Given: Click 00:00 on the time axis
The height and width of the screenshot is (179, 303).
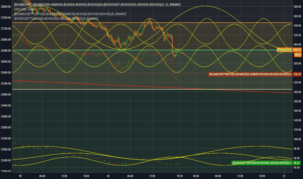Looking at the screenshot, I should pos(196,176).
